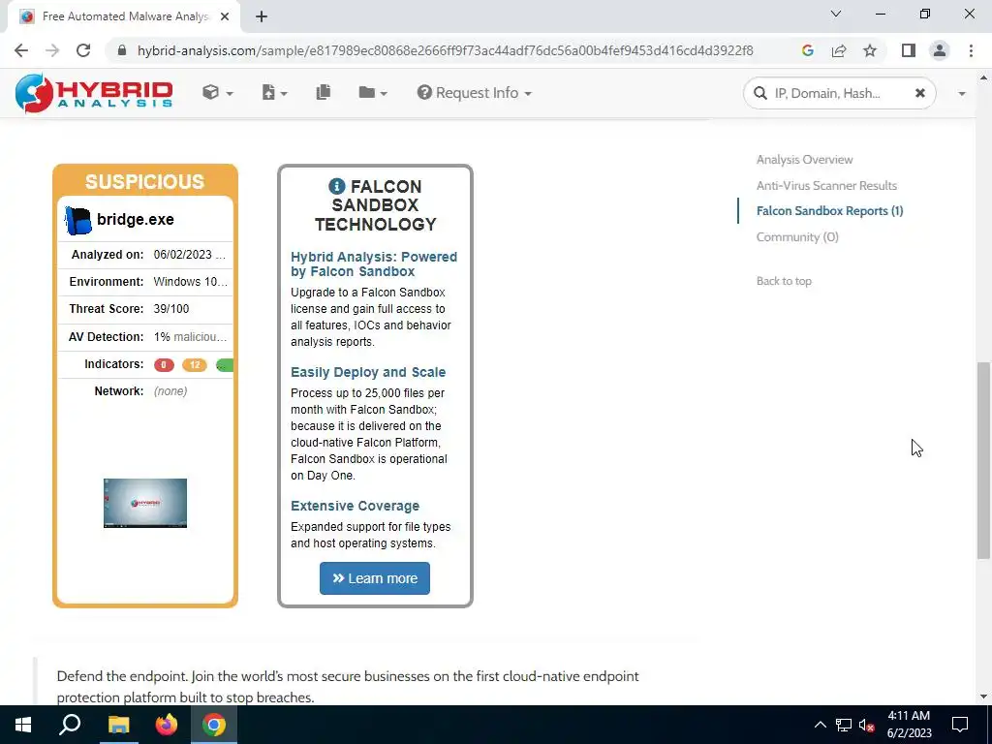Image resolution: width=992 pixels, height=744 pixels.
Task: Show hidden system tray icons
Action: [x=820, y=725]
